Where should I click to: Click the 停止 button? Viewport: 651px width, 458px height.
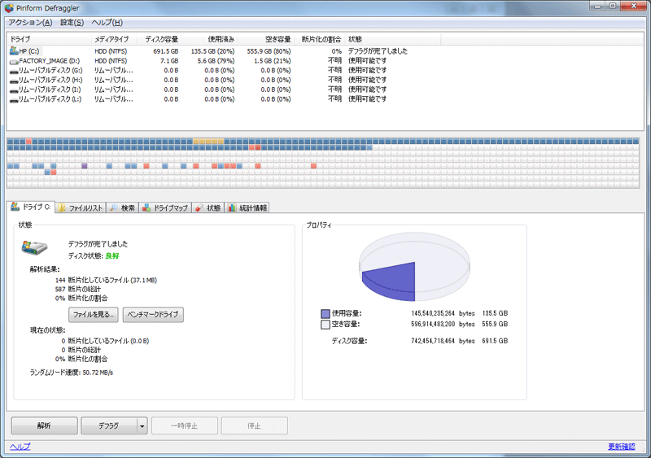pos(254,425)
